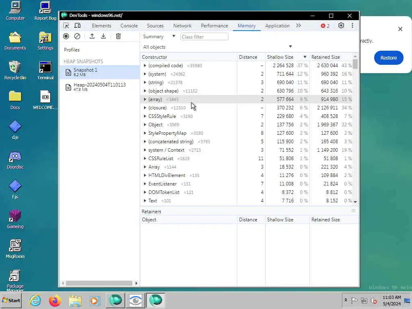
Task: Click the save profile download icon
Action: [103, 36]
